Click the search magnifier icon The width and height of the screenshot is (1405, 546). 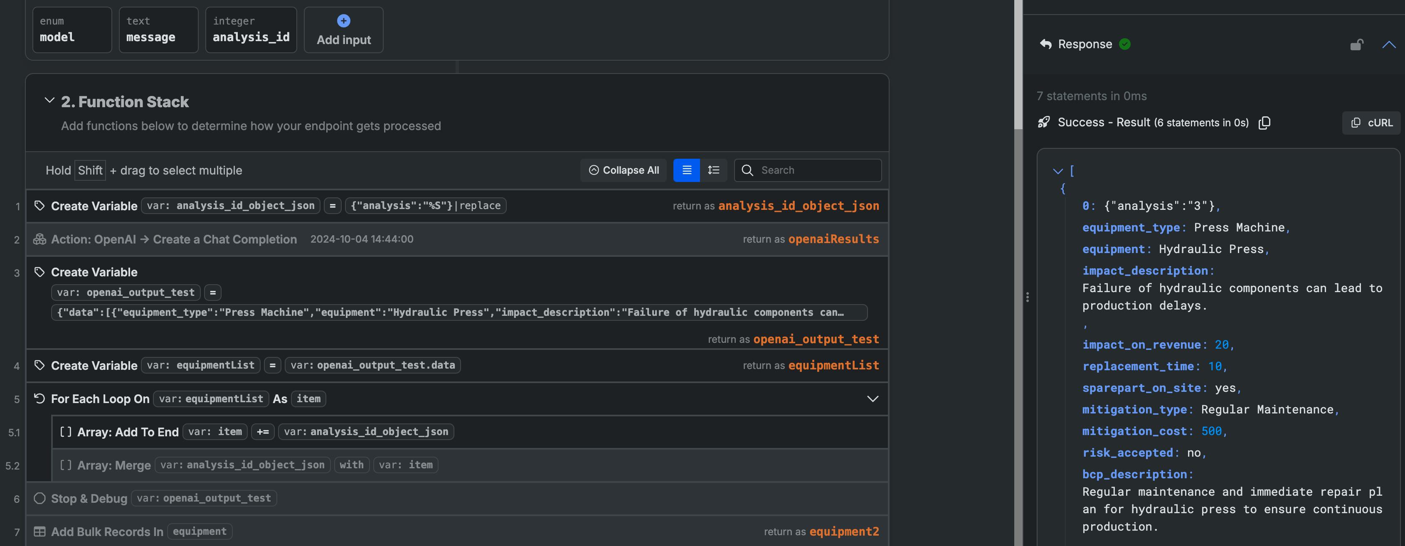tap(747, 170)
